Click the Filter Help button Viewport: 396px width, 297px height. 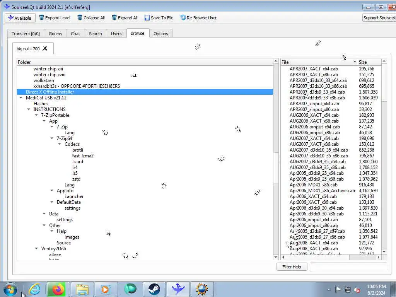(x=292, y=267)
